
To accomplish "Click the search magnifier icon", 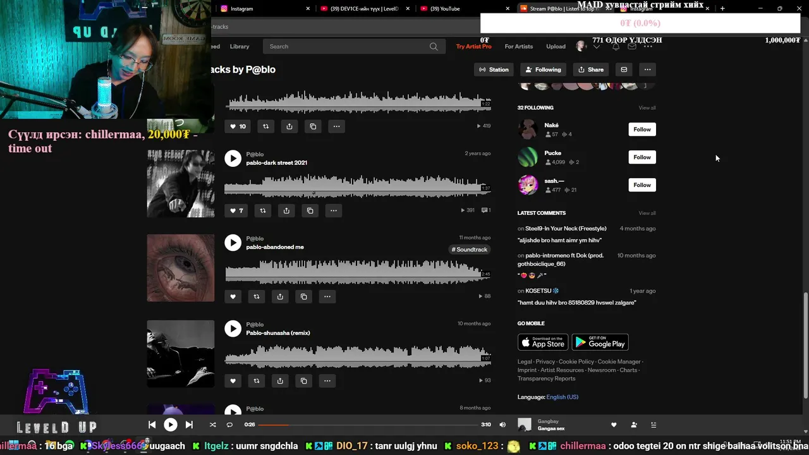I will click(434, 46).
